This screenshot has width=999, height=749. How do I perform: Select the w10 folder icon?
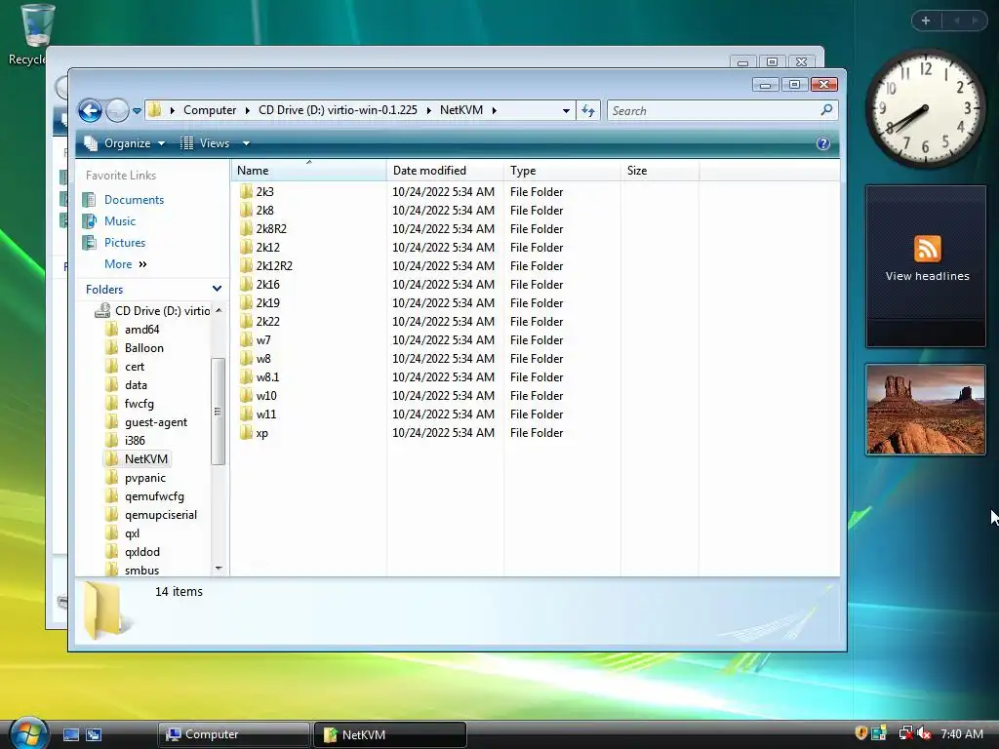pos(247,396)
